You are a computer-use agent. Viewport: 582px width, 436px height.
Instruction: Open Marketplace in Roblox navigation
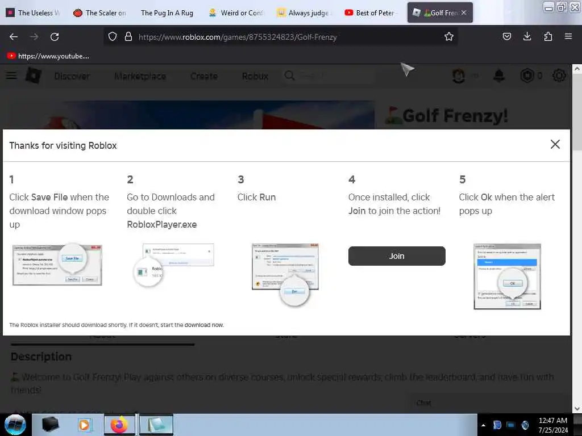[x=140, y=76]
